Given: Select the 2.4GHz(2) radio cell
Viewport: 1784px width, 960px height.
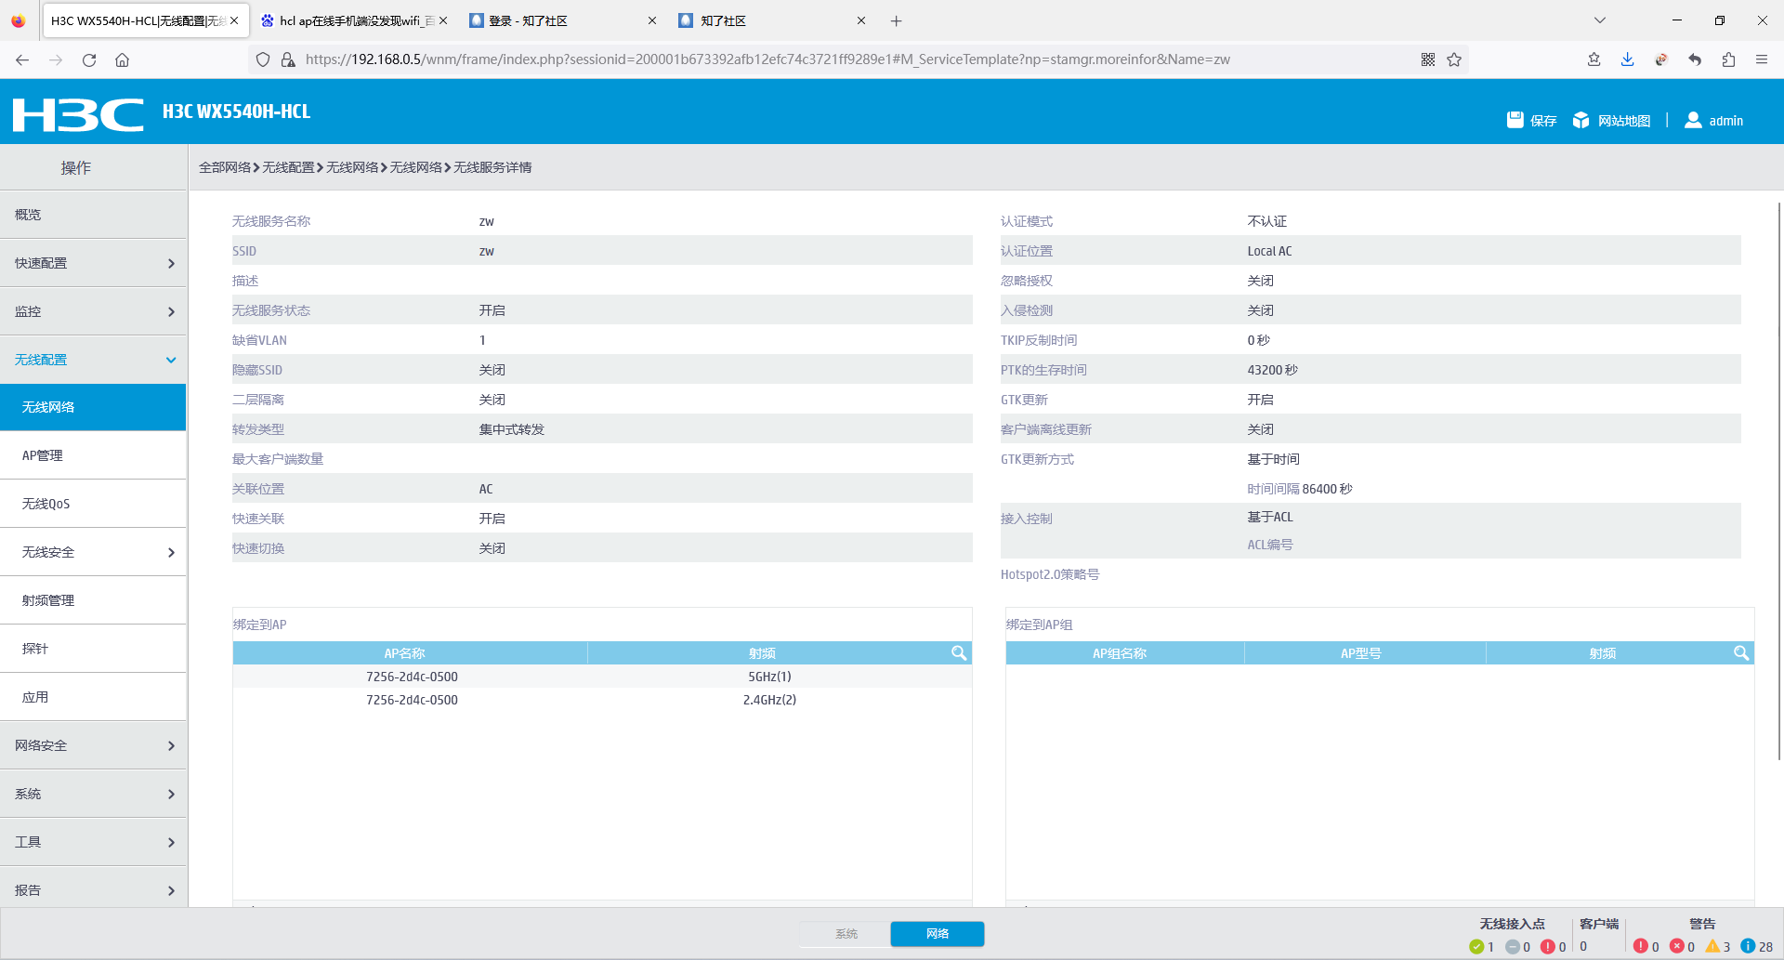Looking at the screenshot, I should pyautogui.click(x=769, y=700).
